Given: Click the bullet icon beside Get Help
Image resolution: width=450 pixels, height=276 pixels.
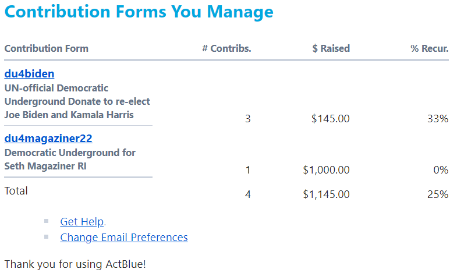Looking at the screenshot, I should click(47, 221).
